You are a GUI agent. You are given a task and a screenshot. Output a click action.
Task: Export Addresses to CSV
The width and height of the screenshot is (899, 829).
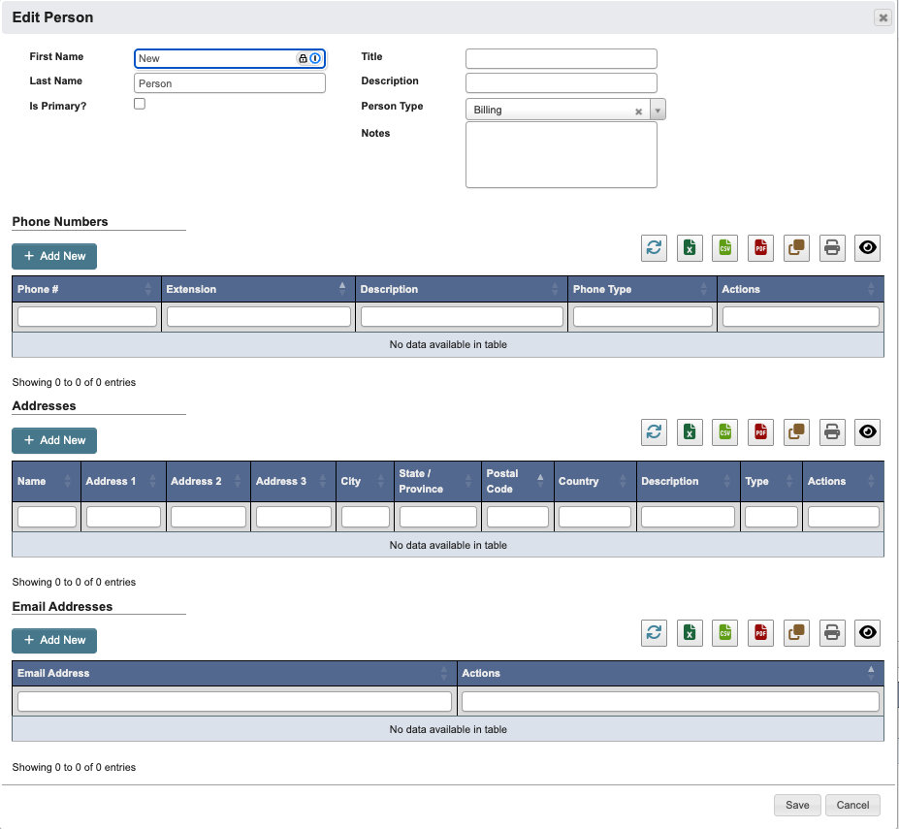724,431
